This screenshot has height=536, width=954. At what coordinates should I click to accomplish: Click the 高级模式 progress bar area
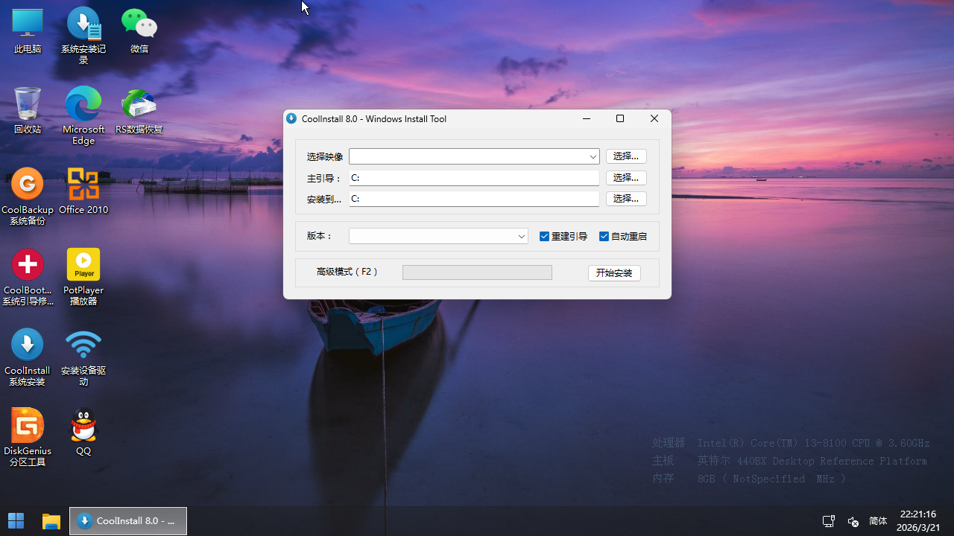pyautogui.click(x=477, y=272)
